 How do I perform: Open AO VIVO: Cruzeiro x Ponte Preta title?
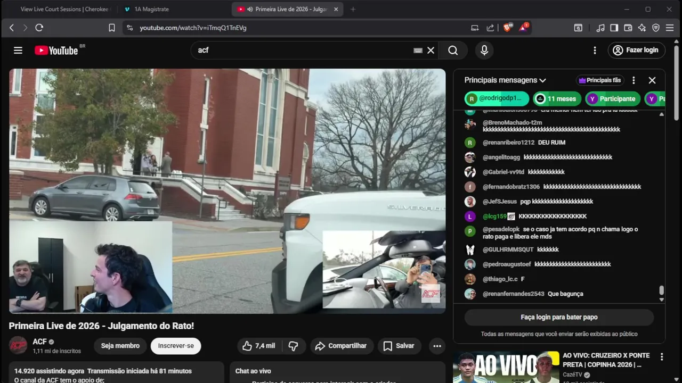pos(606,360)
